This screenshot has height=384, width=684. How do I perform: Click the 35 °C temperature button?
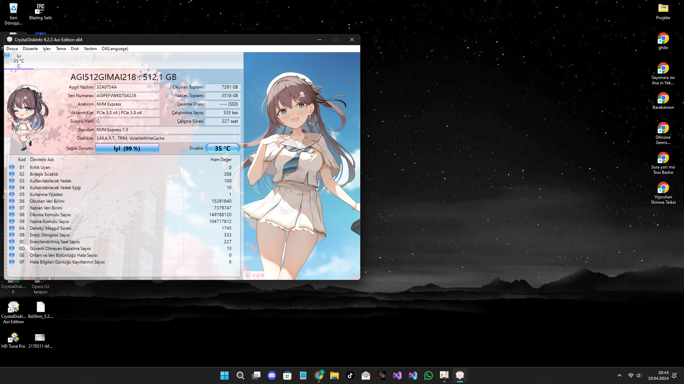tap(222, 149)
